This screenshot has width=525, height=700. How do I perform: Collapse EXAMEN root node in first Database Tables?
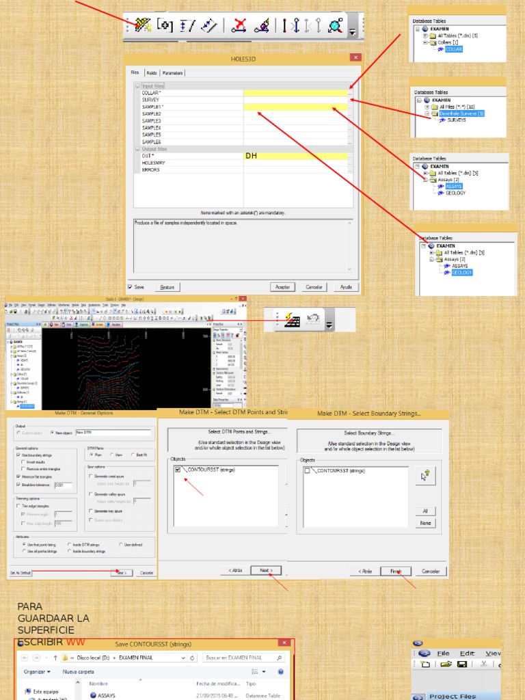coord(418,29)
